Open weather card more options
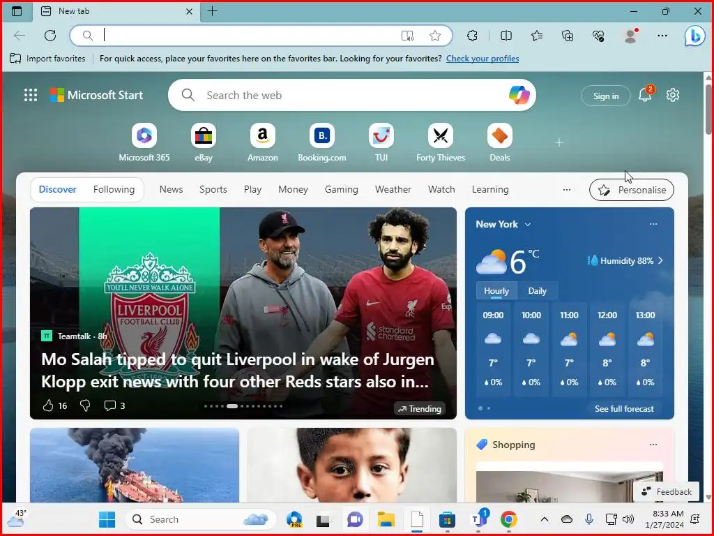Image resolution: width=714 pixels, height=536 pixels. point(653,224)
